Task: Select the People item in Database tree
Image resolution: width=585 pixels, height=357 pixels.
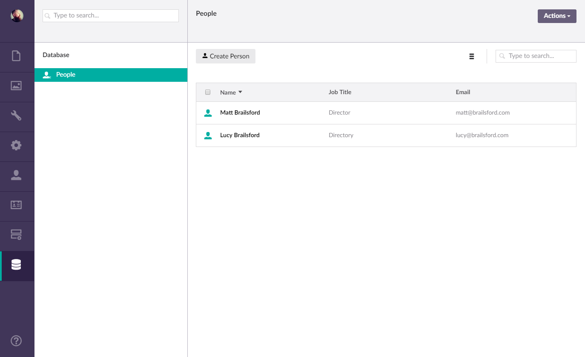Action: (111, 75)
